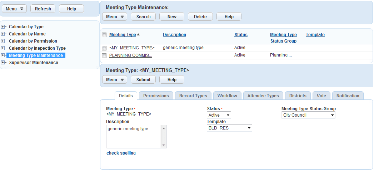Expand the Supervisor Maintenance tree node
The height and width of the screenshot is (171, 374).
3,63
